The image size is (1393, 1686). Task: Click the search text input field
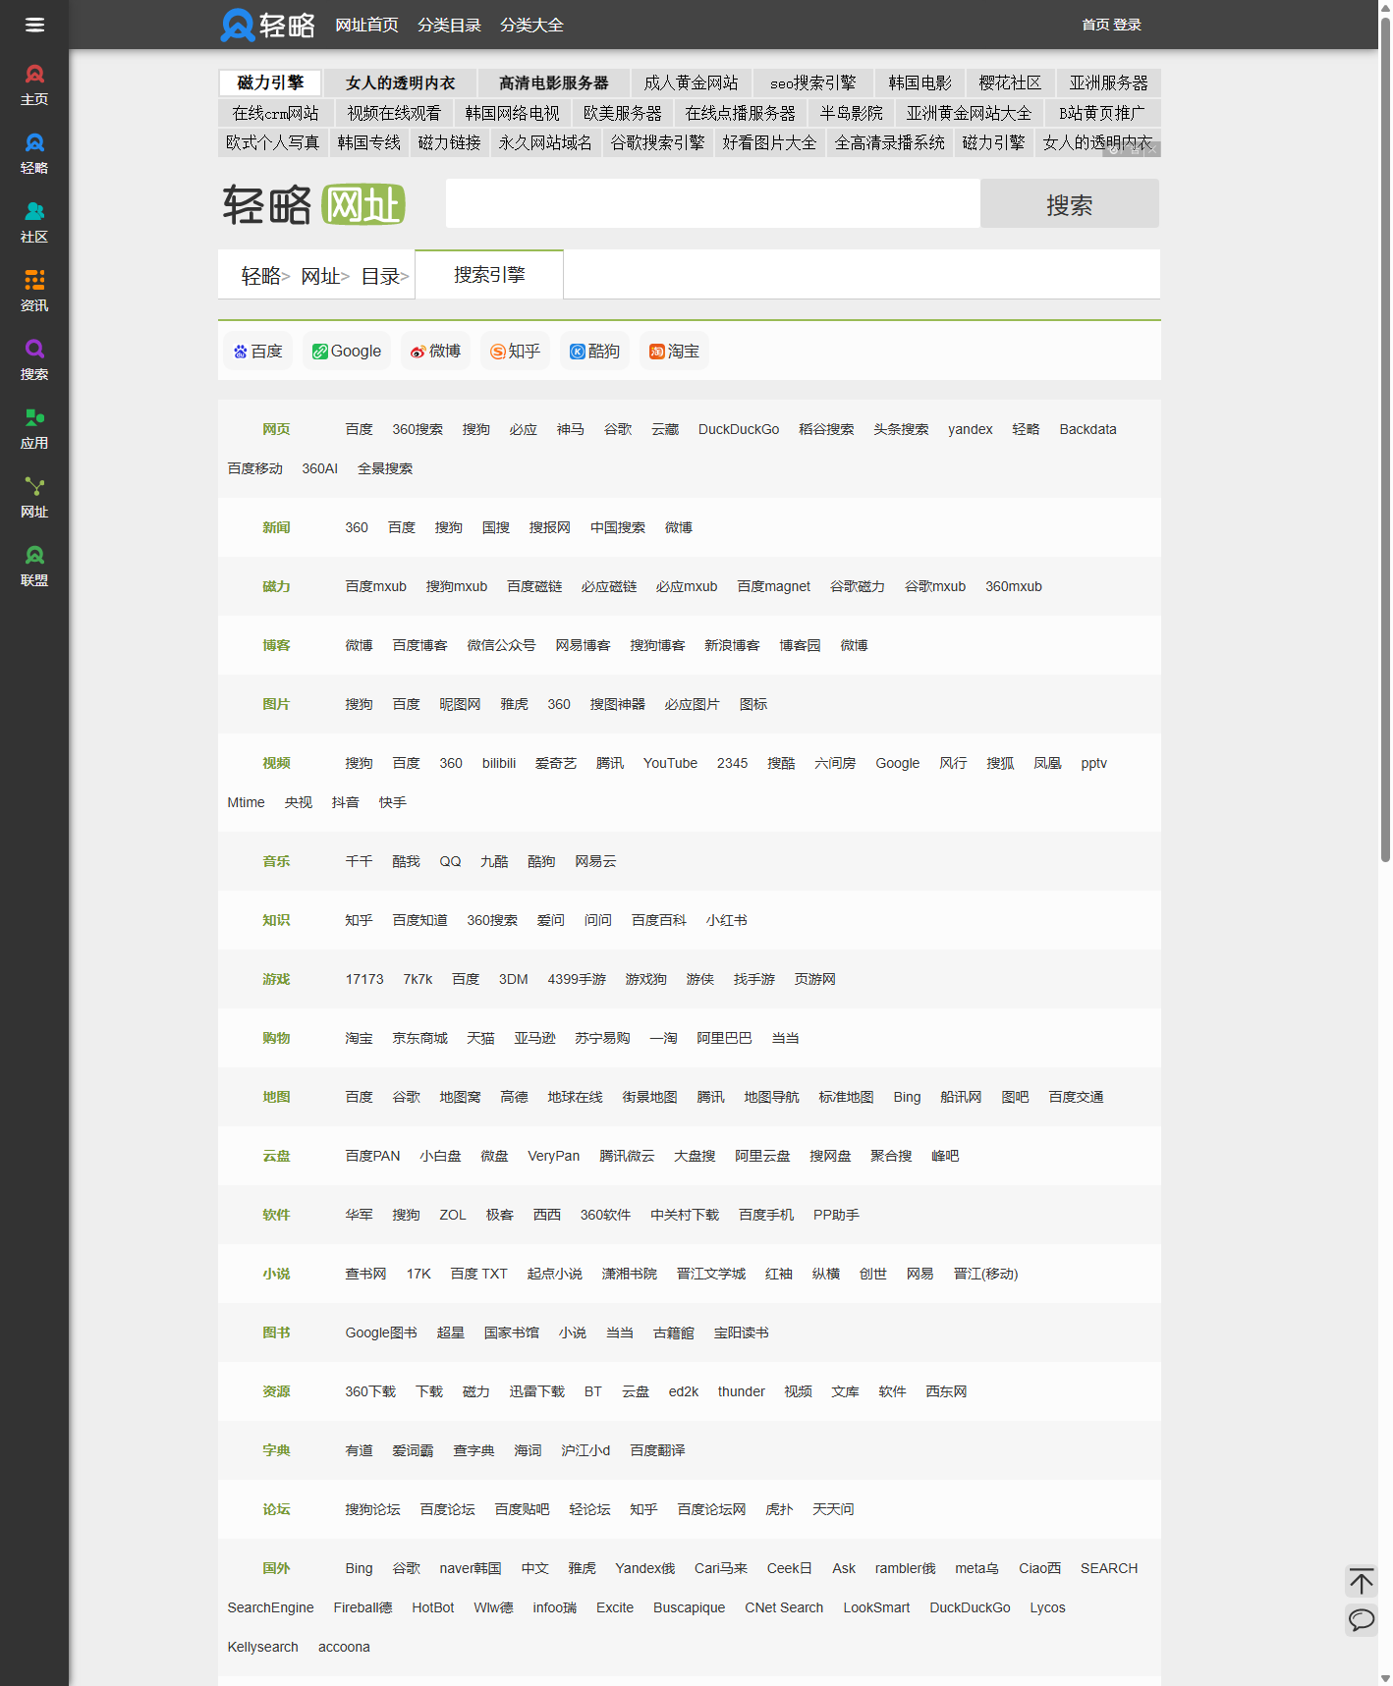point(712,204)
